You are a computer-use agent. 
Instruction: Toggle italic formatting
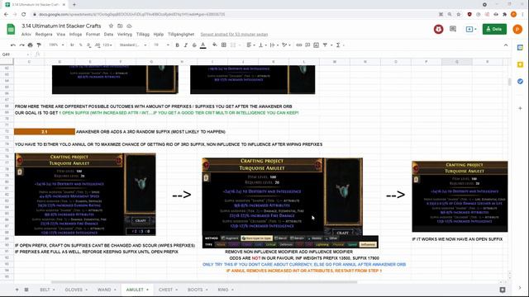pyautogui.click(x=185, y=45)
